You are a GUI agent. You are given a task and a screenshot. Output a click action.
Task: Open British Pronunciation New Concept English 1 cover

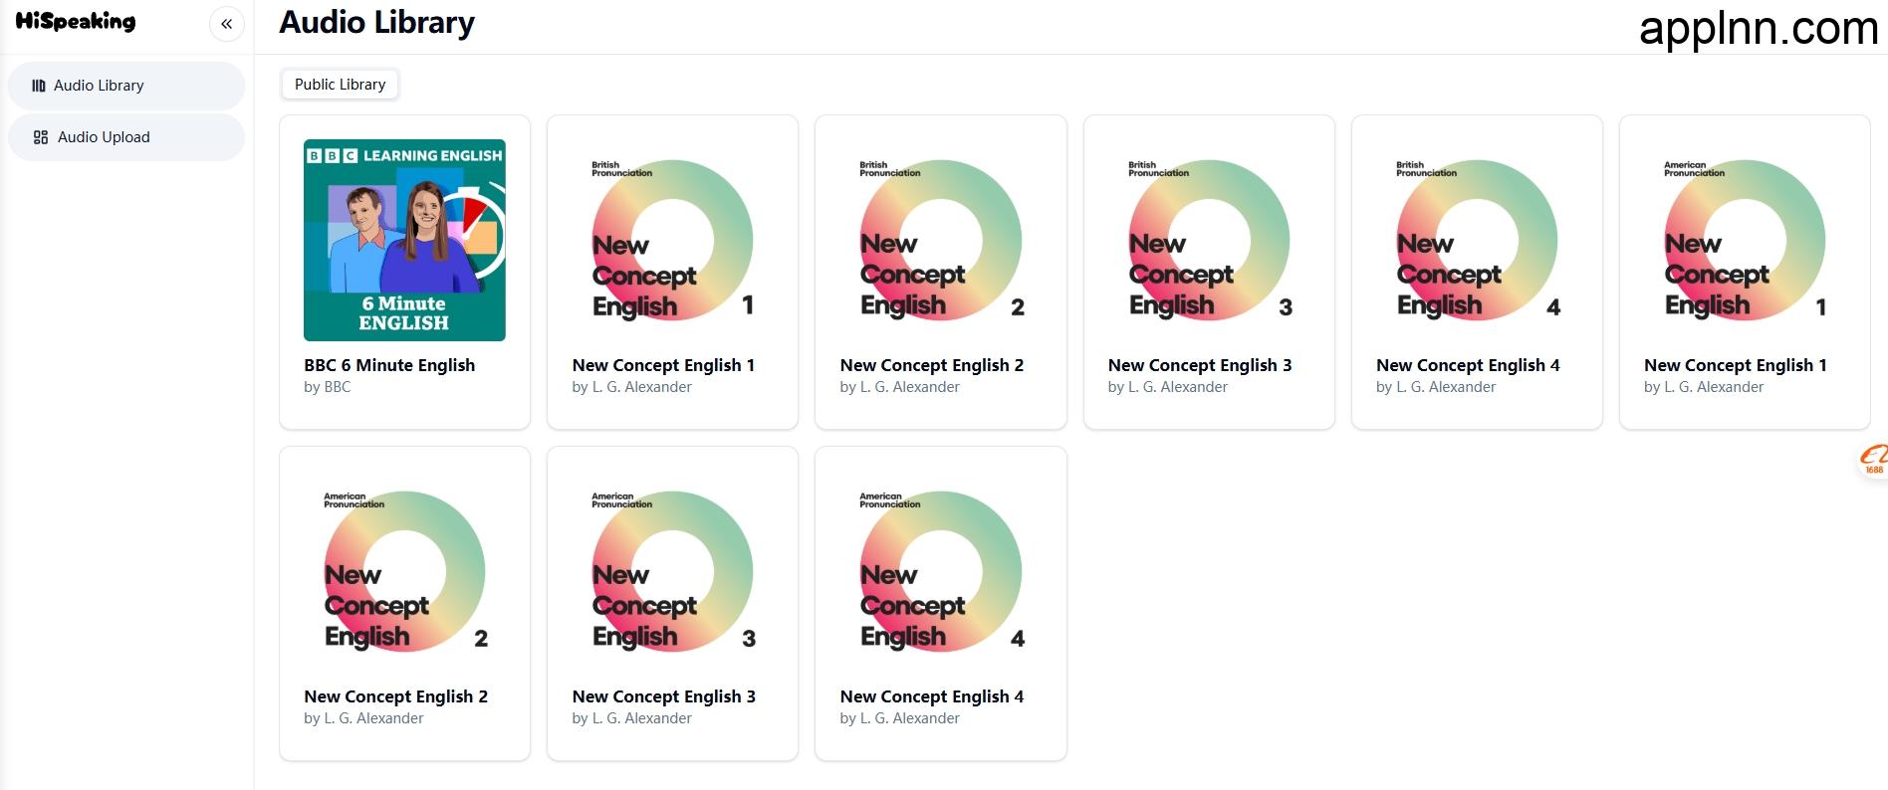tap(672, 240)
